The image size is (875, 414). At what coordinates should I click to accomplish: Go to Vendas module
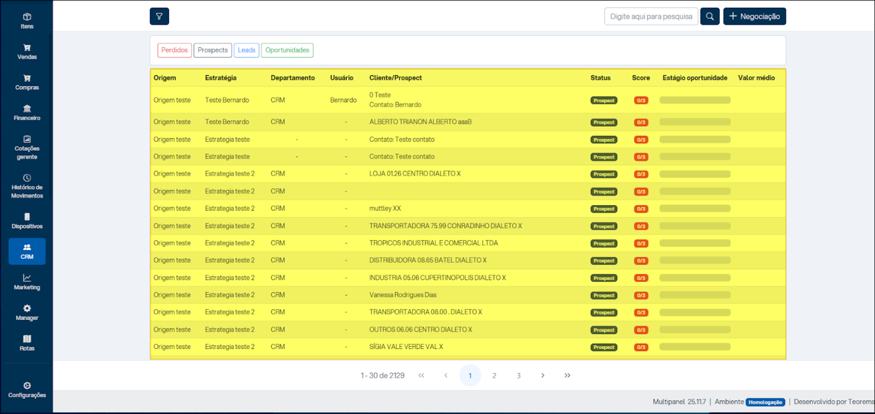coord(27,51)
